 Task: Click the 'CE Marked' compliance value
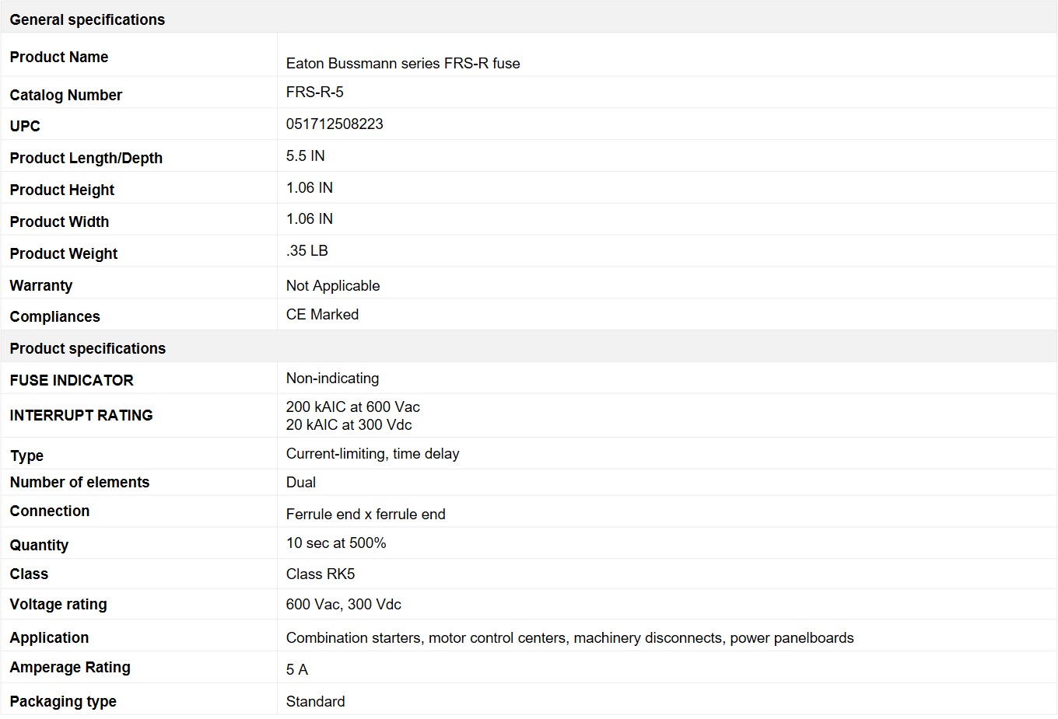[x=322, y=314]
